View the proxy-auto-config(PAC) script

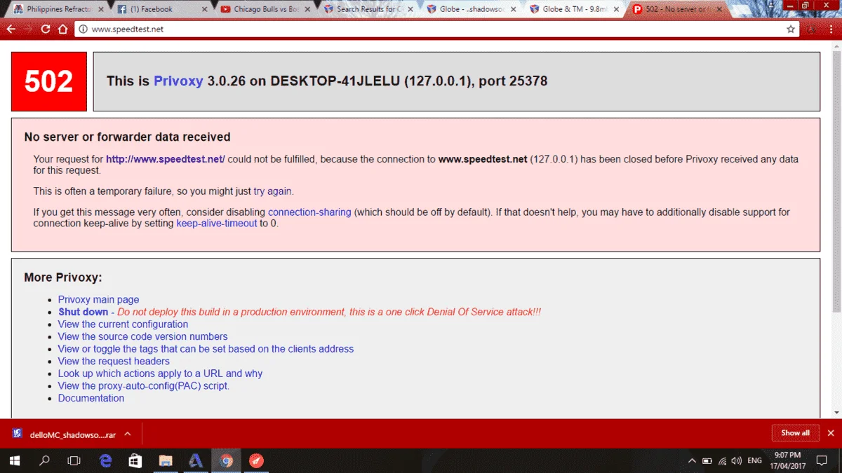pyautogui.click(x=144, y=386)
